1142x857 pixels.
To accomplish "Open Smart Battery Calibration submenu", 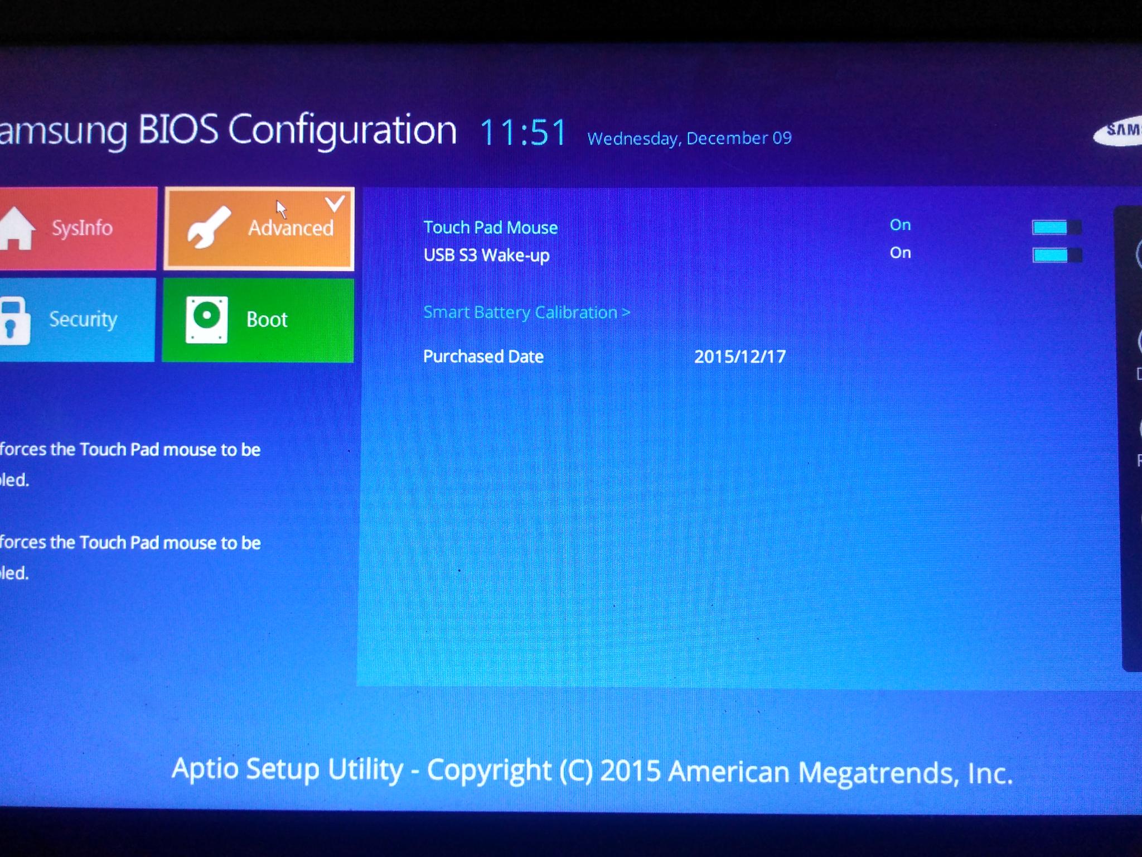I will click(526, 312).
